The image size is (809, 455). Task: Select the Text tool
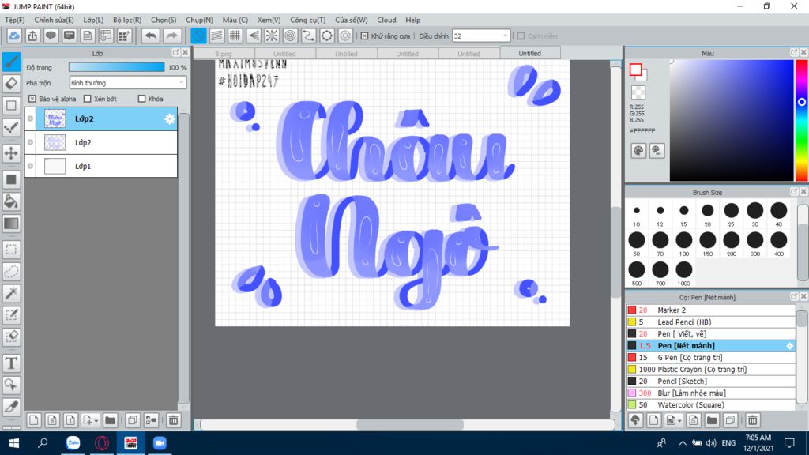pyautogui.click(x=11, y=363)
